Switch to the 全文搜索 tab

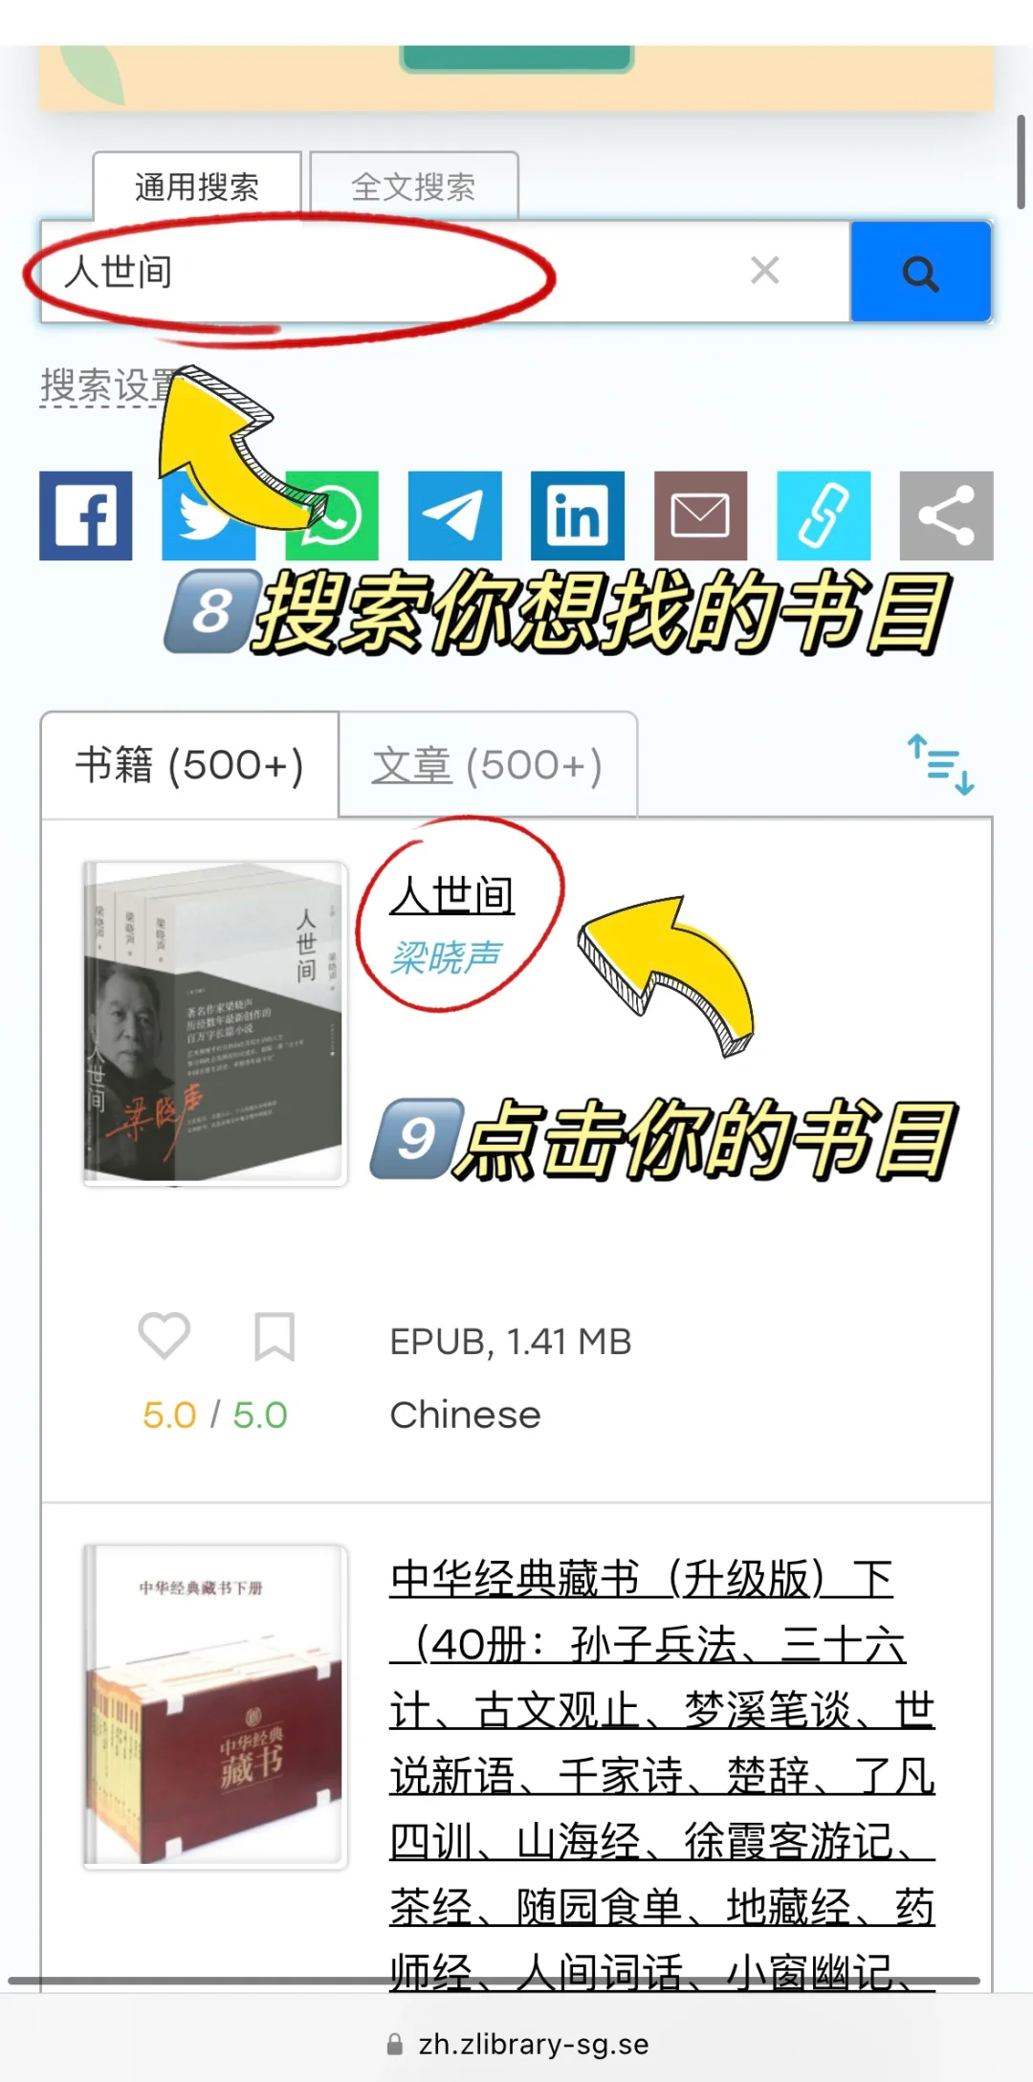pos(413,186)
